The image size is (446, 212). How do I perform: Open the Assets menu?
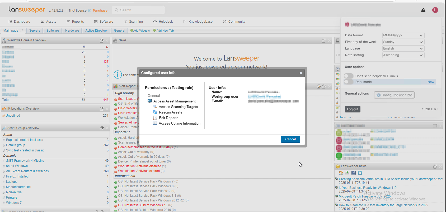pyautogui.click(x=49, y=22)
